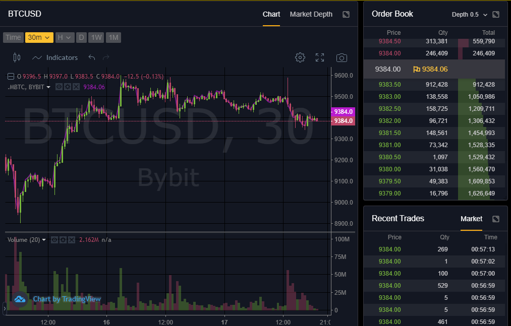This screenshot has height=326, width=511.
Task: Open Volume indicator settings gear
Action: 63,240
